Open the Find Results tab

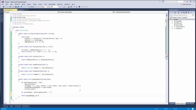coord(18,106)
